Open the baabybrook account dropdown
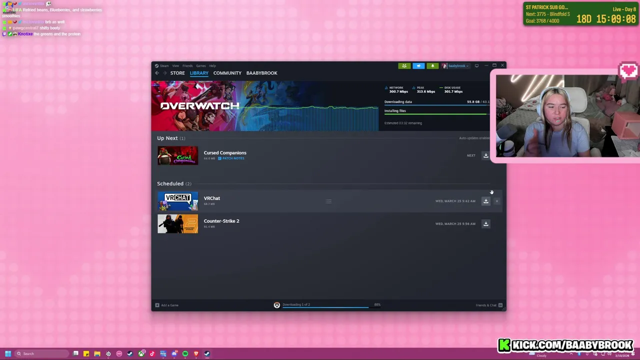 [455, 65]
